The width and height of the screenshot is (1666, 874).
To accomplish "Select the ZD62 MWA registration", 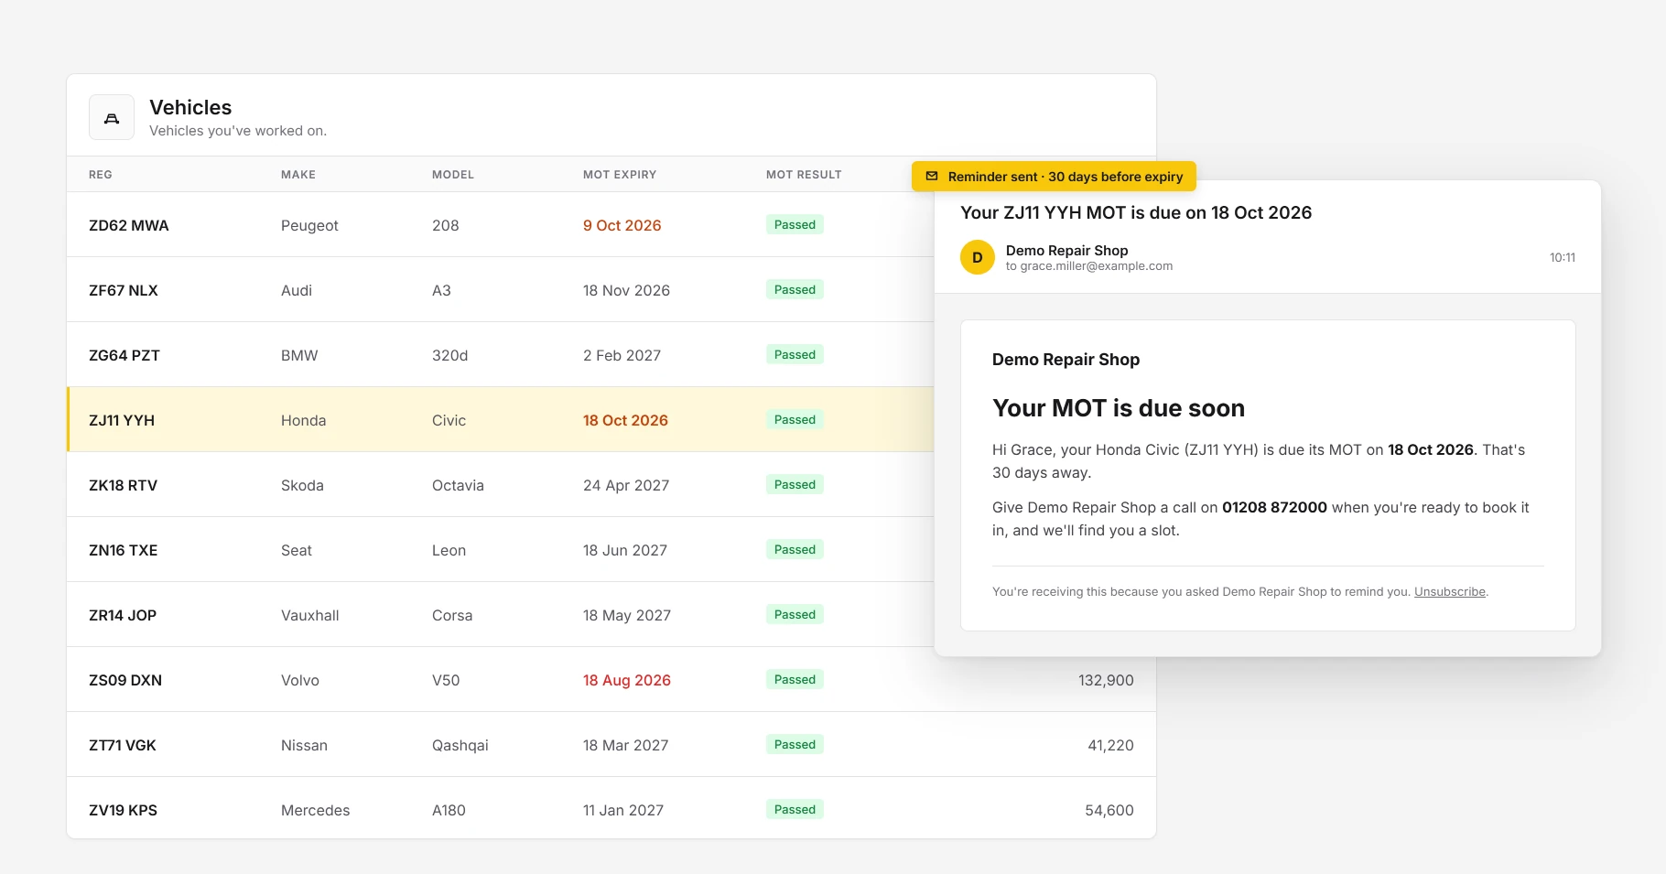I will [129, 225].
